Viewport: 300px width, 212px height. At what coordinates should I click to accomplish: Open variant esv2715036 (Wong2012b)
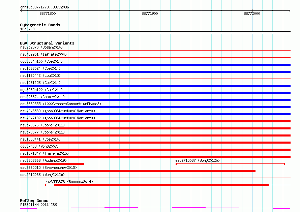pyautogui.click(x=42, y=175)
